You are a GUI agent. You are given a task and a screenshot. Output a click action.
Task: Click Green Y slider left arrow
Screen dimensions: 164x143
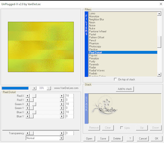(27, 108)
